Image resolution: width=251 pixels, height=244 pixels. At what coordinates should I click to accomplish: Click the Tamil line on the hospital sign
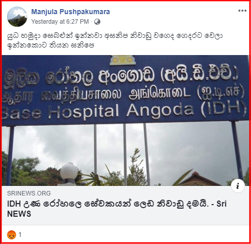(123, 93)
